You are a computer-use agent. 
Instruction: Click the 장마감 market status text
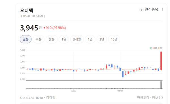tap(51, 98)
